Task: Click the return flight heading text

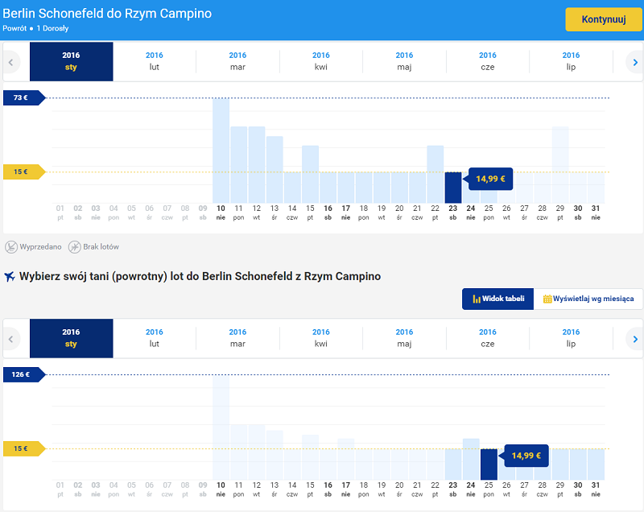Action: click(x=200, y=276)
